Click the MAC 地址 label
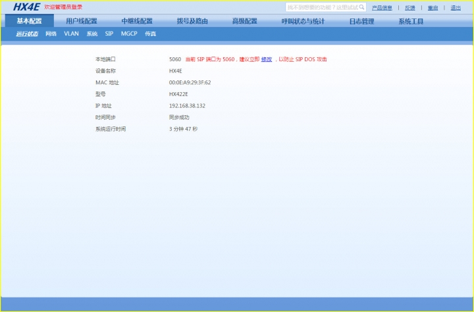This screenshot has width=474, height=312. click(107, 82)
